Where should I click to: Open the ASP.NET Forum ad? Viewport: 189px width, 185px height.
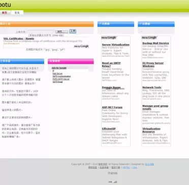pyautogui.click(x=112, y=107)
